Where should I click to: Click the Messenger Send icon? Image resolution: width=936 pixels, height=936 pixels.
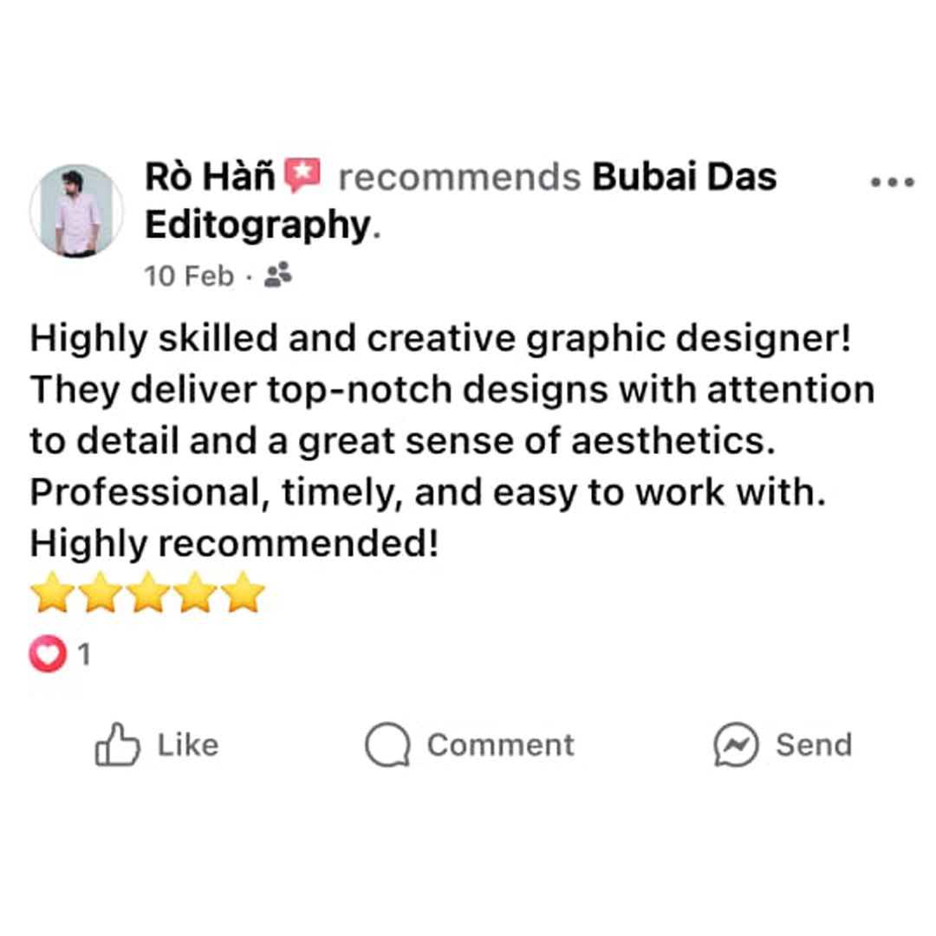pyautogui.click(x=736, y=744)
